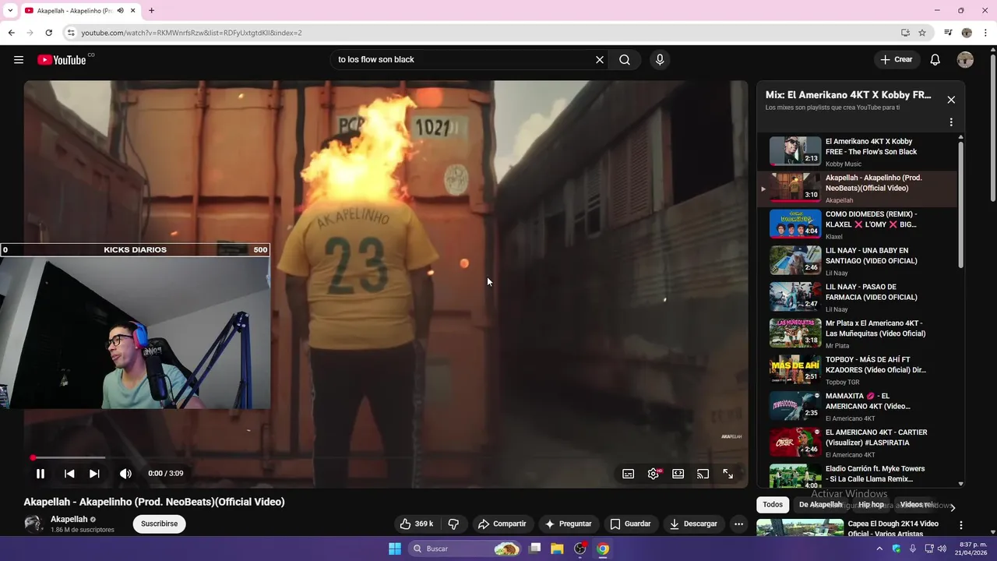Play TOPBOY - MÁS DE AHÍ video
Viewport: 997px width, 561px height.
click(x=857, y=370)
